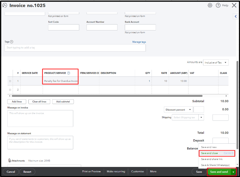Click the DESCRIPTION column header
The image size is (240, 177).
pos(108,73)
